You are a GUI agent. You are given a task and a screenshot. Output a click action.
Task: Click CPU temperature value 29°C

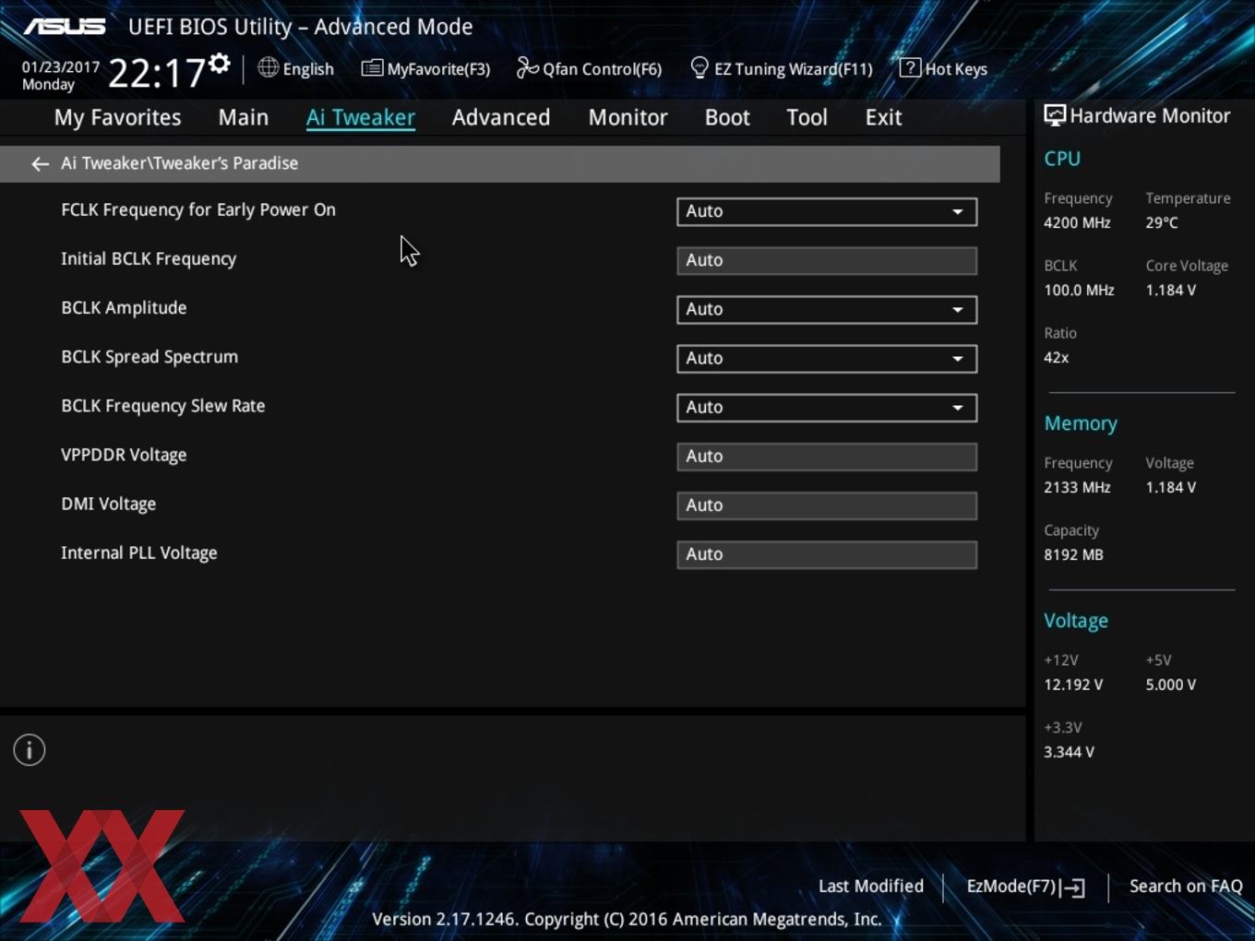(x=1162, y=222)
